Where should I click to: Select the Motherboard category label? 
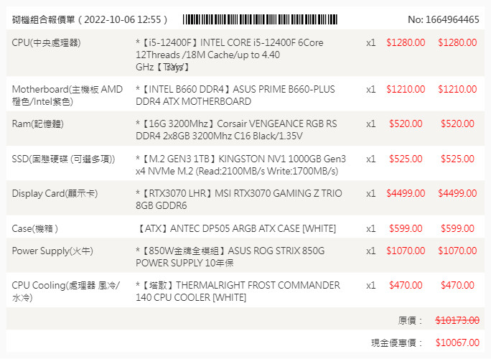point(67,95)
